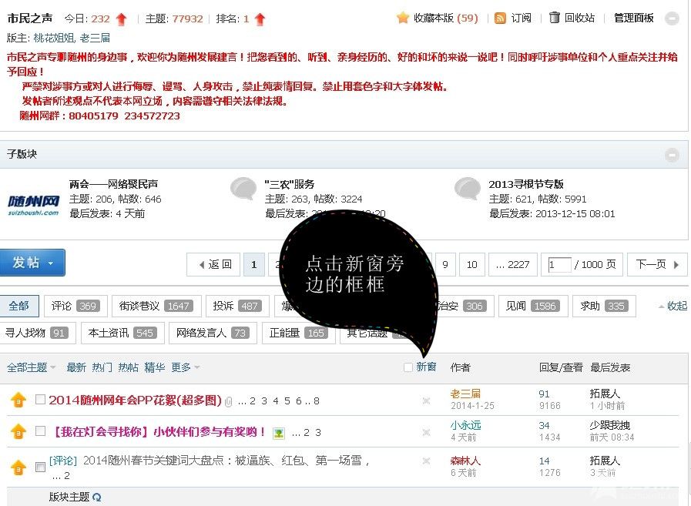Collapse categories with 收起
Screen dimensions: 691x506
click(673, 306)
